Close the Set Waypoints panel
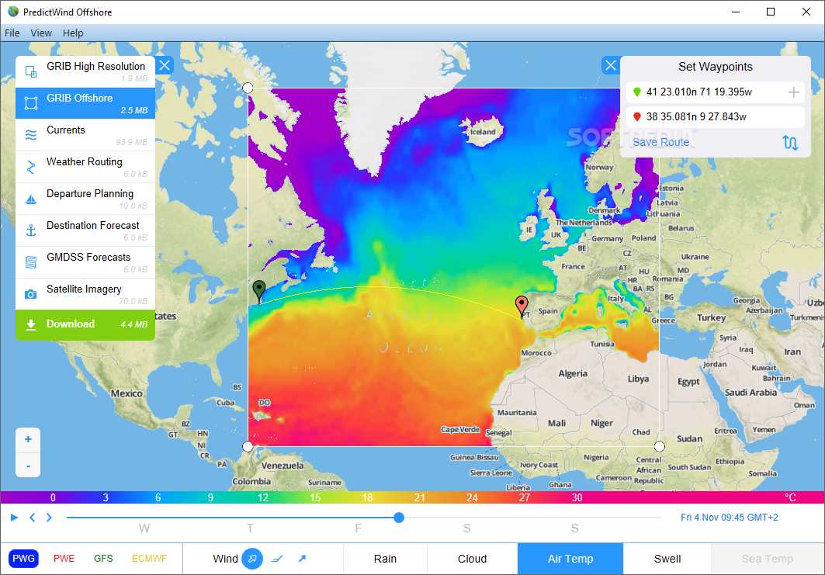Screen dimensions: 825x575 [610, 65]
